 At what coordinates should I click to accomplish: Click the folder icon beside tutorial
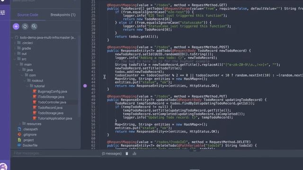click(x=31, y=86)
